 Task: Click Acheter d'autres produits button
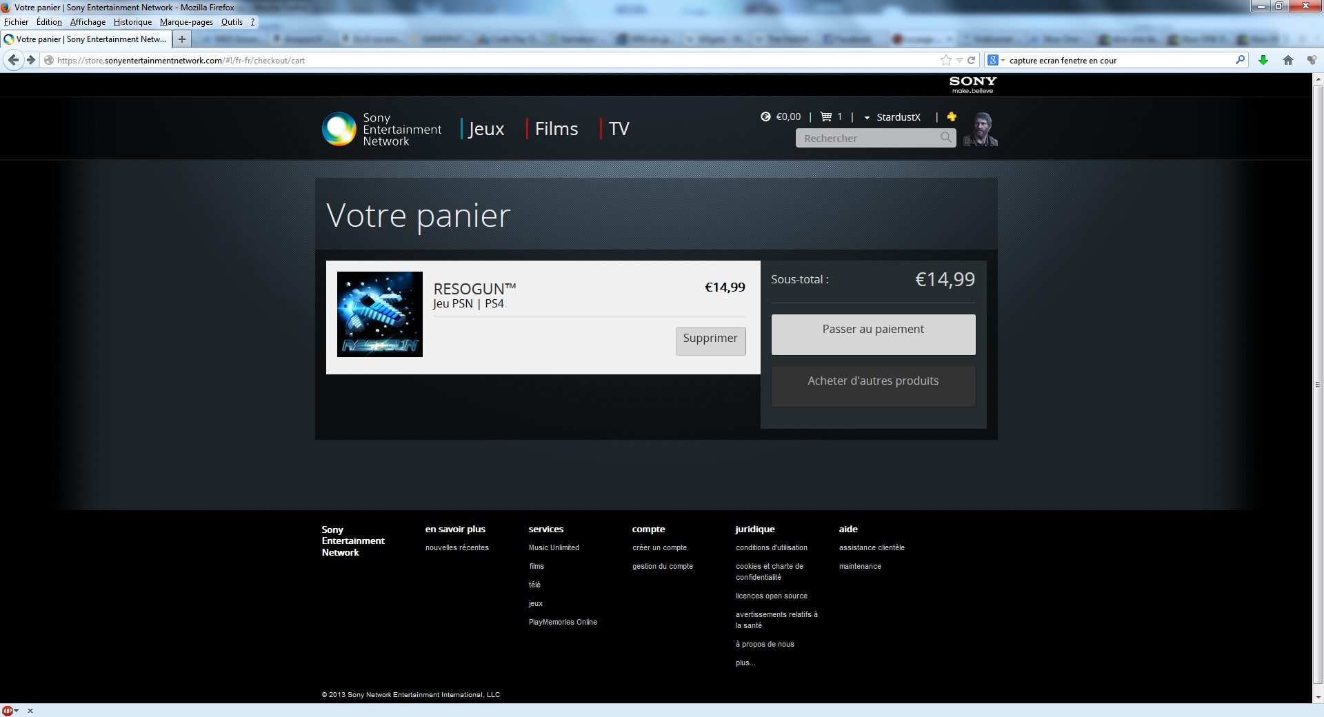873,386
